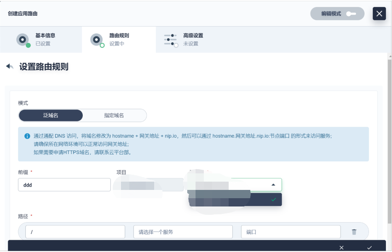Click the 端口 input field
The height and width of the screenshot is (252, 392).
[x=290, y=232]
